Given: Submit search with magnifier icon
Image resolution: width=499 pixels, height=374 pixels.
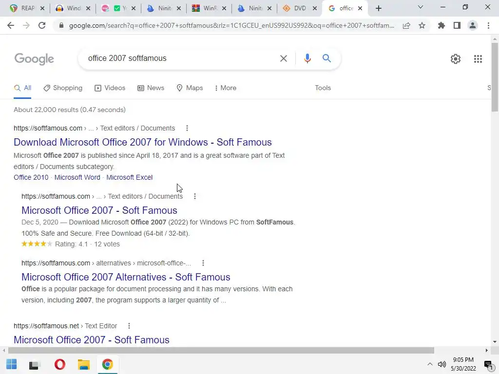Looking at the screenshot, I should [x=326, y=58].
